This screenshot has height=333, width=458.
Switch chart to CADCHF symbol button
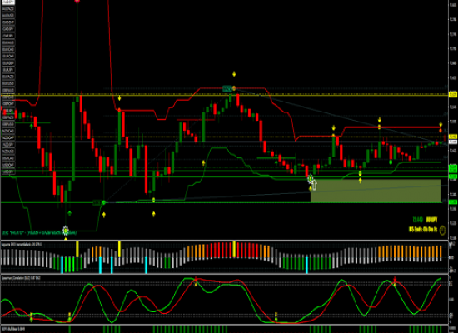point(8,22)
